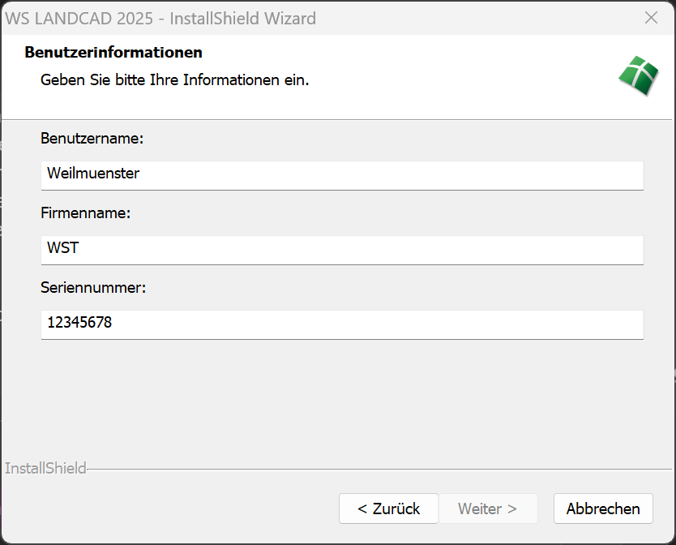
Task: Select the Seriennummer input field
Action: [x=342, y=324]
